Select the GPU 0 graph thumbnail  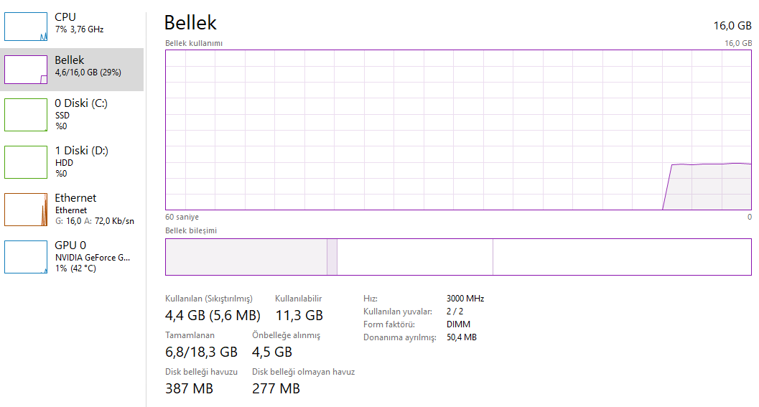(24, 257)
